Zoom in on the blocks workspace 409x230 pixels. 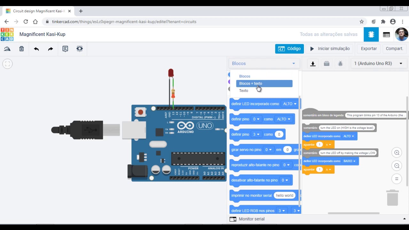tap(397, 153)
